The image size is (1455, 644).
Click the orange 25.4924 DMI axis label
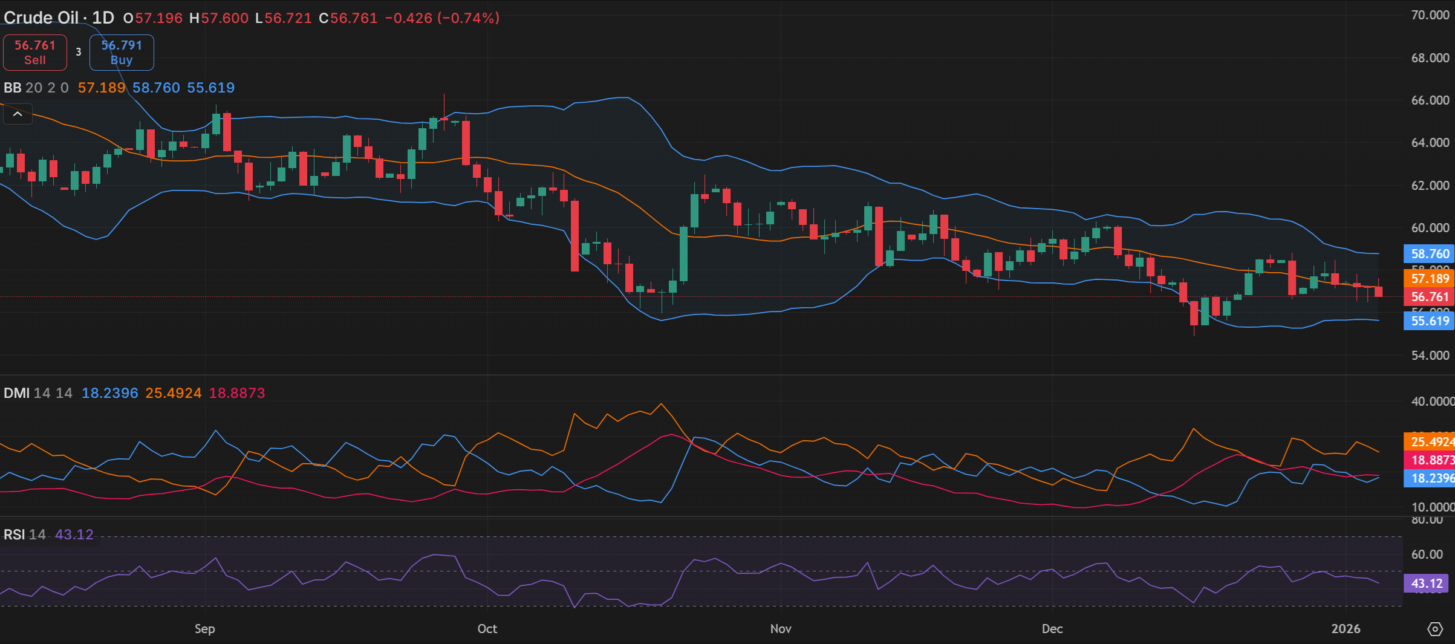[1430, 442]
